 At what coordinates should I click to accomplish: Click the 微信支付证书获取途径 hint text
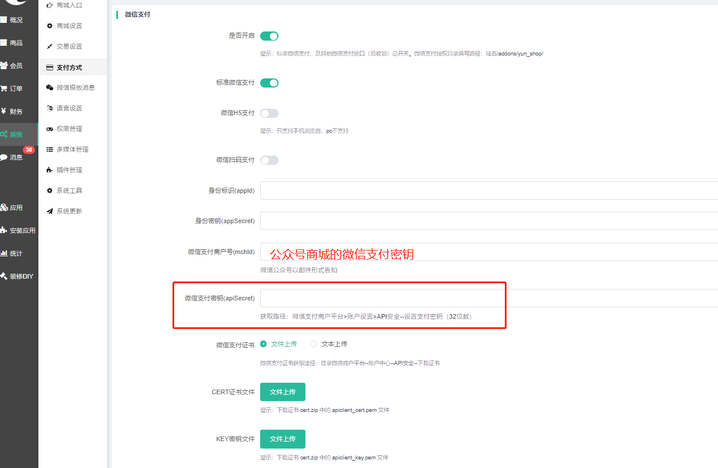350,363
